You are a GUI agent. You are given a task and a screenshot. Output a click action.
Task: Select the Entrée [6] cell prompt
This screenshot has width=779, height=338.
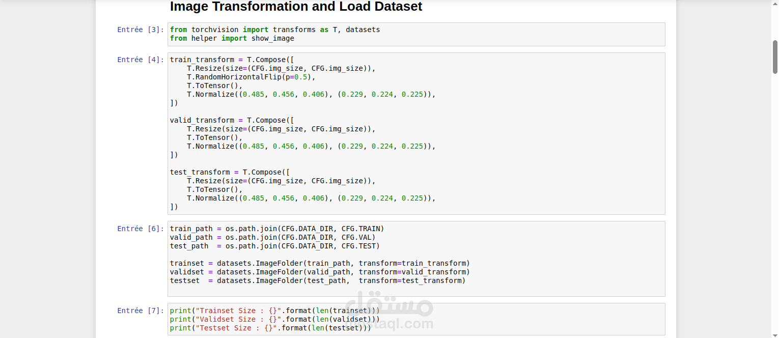coord(141,229)
